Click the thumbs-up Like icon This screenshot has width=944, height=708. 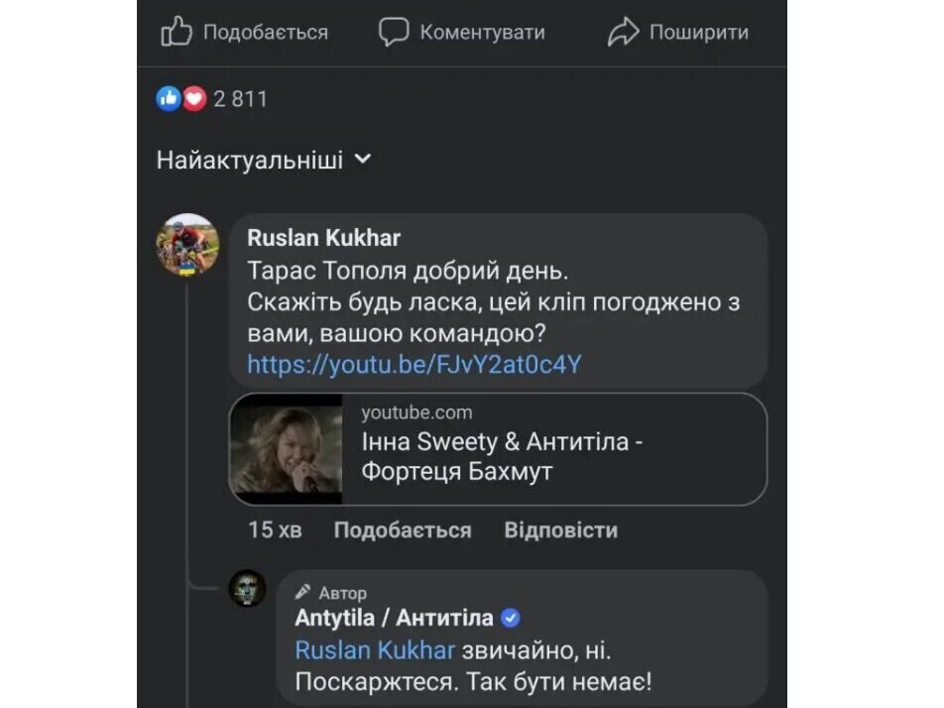(x=176, y=33)
